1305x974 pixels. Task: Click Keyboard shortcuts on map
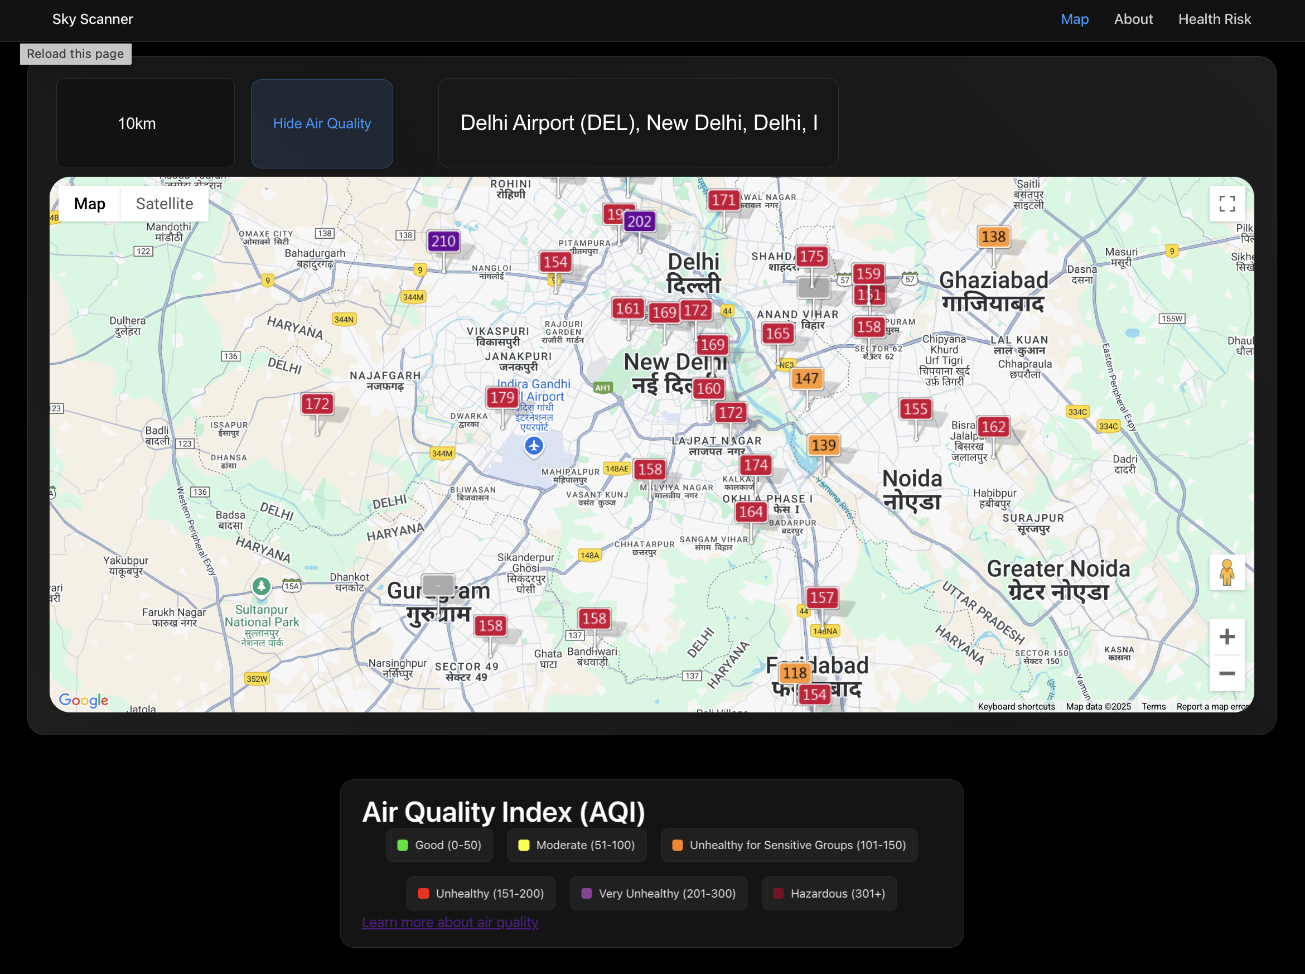click(x=1016, y=706)
